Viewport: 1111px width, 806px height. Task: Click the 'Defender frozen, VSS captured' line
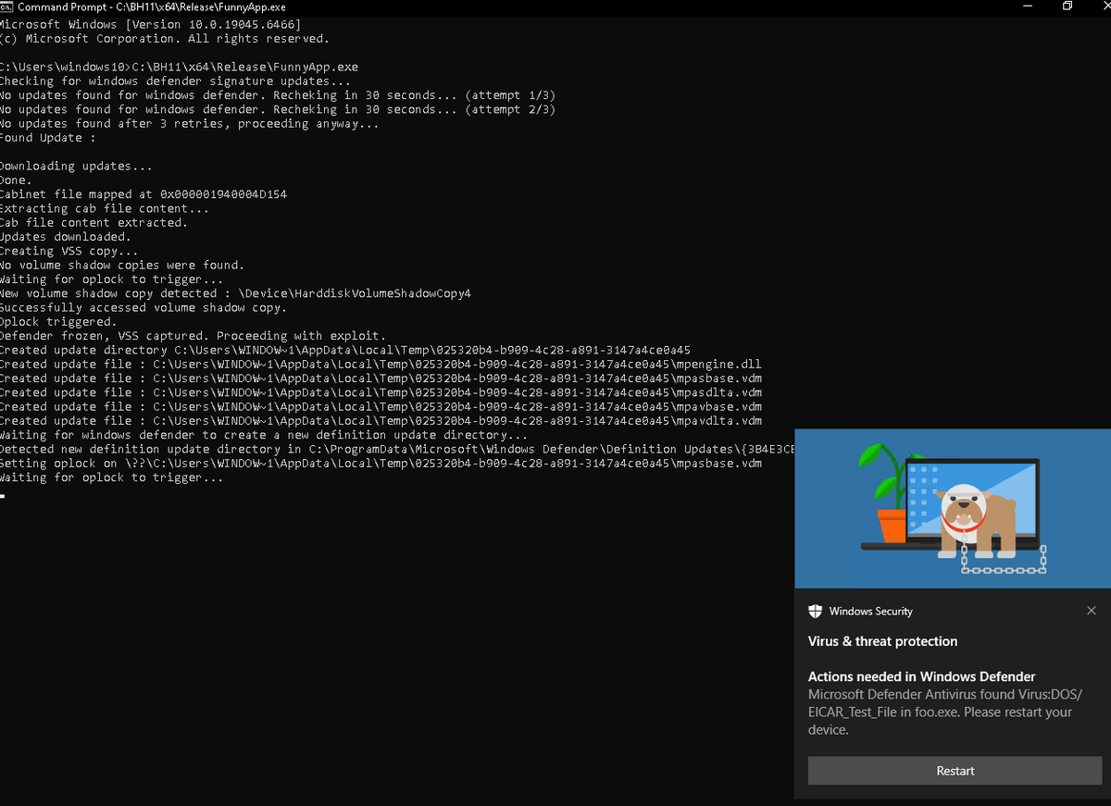[193, 336]
